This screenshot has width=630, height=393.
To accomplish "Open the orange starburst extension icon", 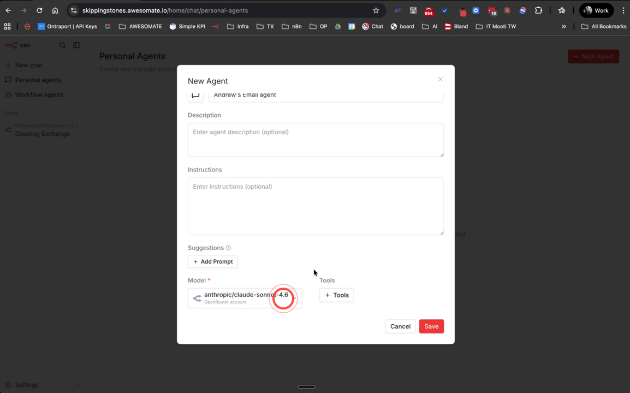I will point(507,10).
